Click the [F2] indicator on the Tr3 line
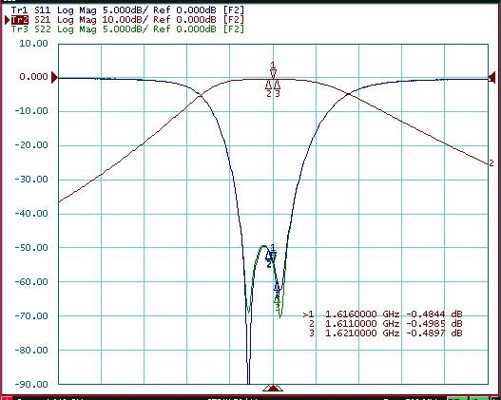This screenshot has width=501, height=400. (x=234, y=29)
